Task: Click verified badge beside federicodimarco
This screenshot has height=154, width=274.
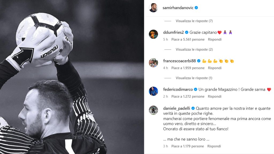Action: click(x=196, y=89)
